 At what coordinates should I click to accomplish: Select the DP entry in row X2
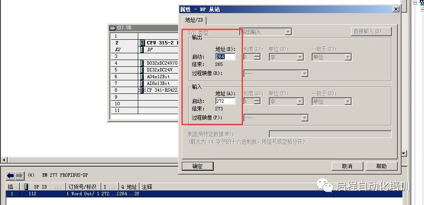click(150, 50)
